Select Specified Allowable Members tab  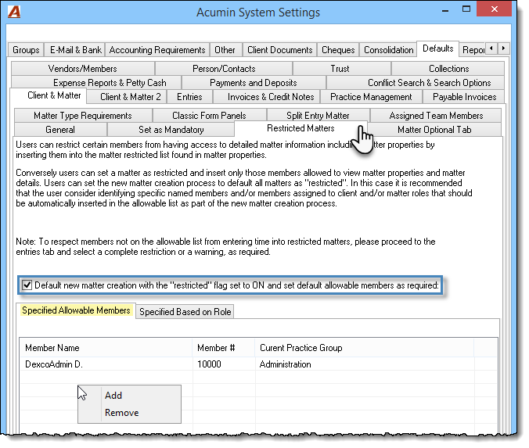(x=76, y=310)
